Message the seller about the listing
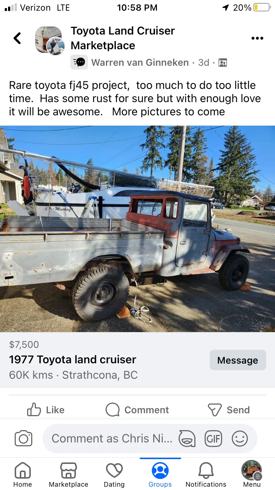This screenshot has height=490, width=275. click(x=238, y=360)
